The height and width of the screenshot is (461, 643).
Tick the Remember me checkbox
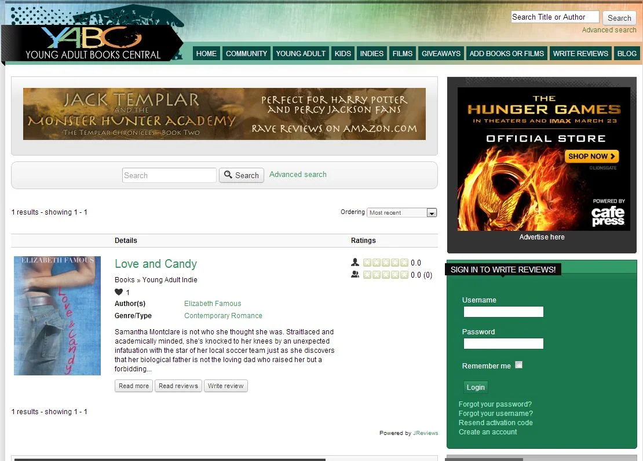coord(519,365)
